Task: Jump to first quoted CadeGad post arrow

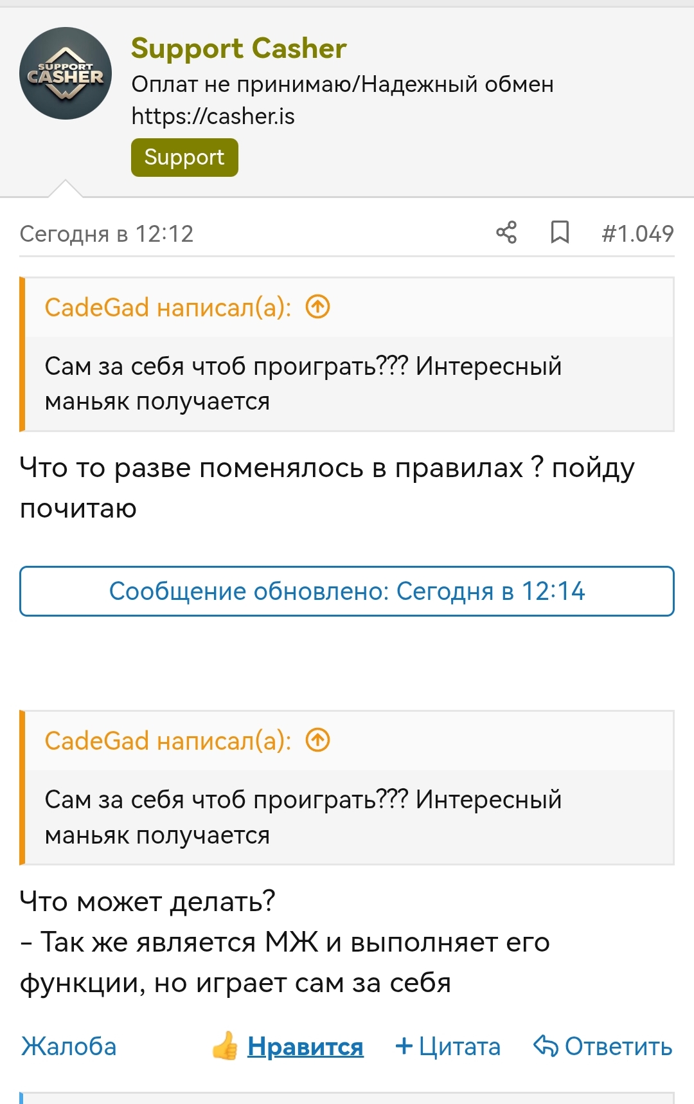Action: (317, 307)
